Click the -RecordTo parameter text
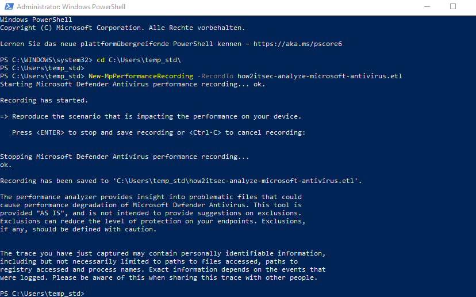 pos(215,76)
